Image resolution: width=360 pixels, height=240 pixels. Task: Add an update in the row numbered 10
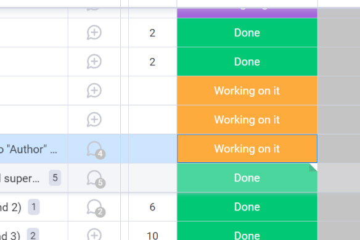pyautogui.click(x=94, y=234)
